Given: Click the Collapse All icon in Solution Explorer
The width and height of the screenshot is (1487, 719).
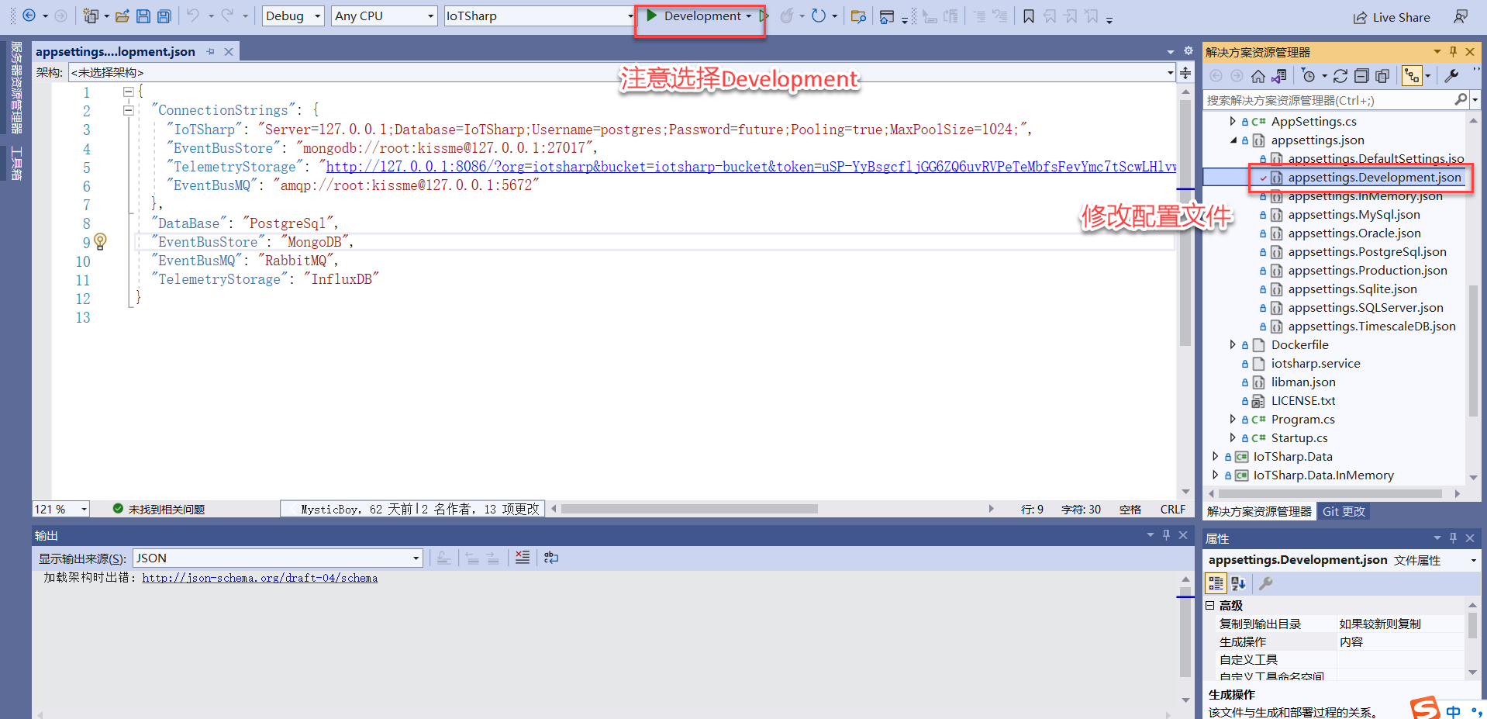Looking at the screenshot, I should click(x=1361, y=76).
